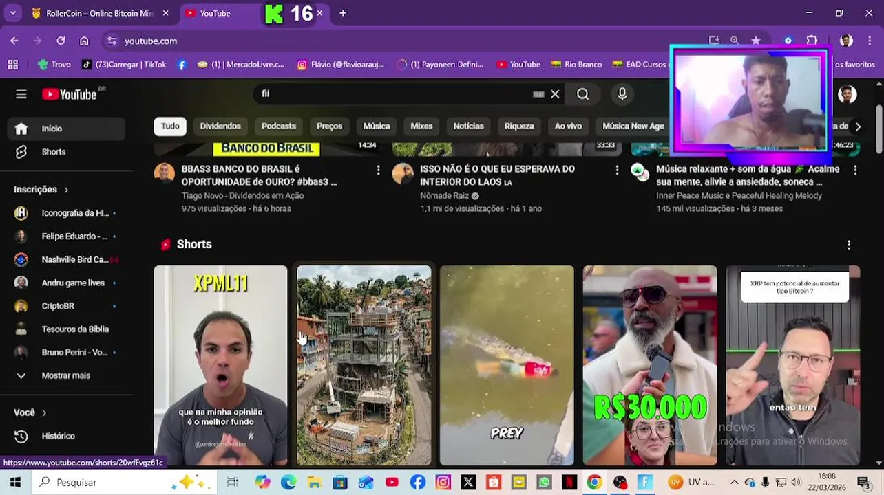The width and height of the screenshot is (884, 495).
Task: Select the Tudo filter chip
Action: pos(170,126)
